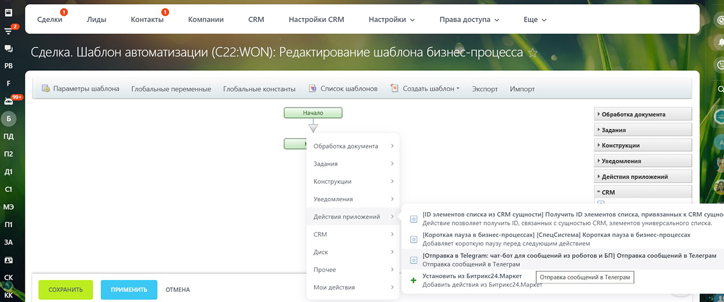The height and width of the screenshot is (302, 724).
Task: Click the Параметры шаблона toolbar icon
Action: click(x=46, y=89)
